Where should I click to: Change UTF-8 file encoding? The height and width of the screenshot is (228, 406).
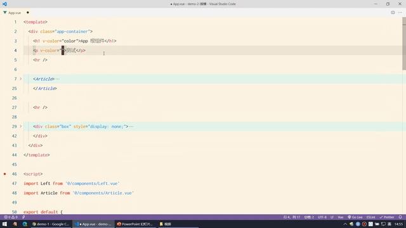tap(322, 217)
